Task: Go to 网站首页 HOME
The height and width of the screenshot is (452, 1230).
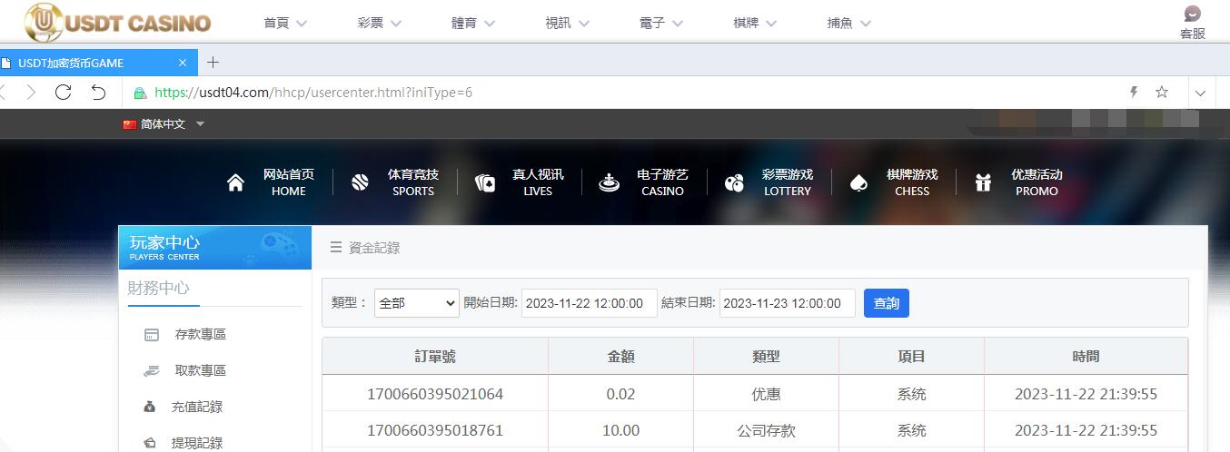Action: (289, 182)
